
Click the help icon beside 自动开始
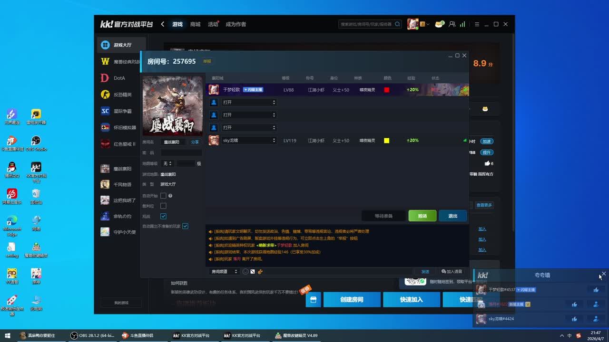click(170, 196)
